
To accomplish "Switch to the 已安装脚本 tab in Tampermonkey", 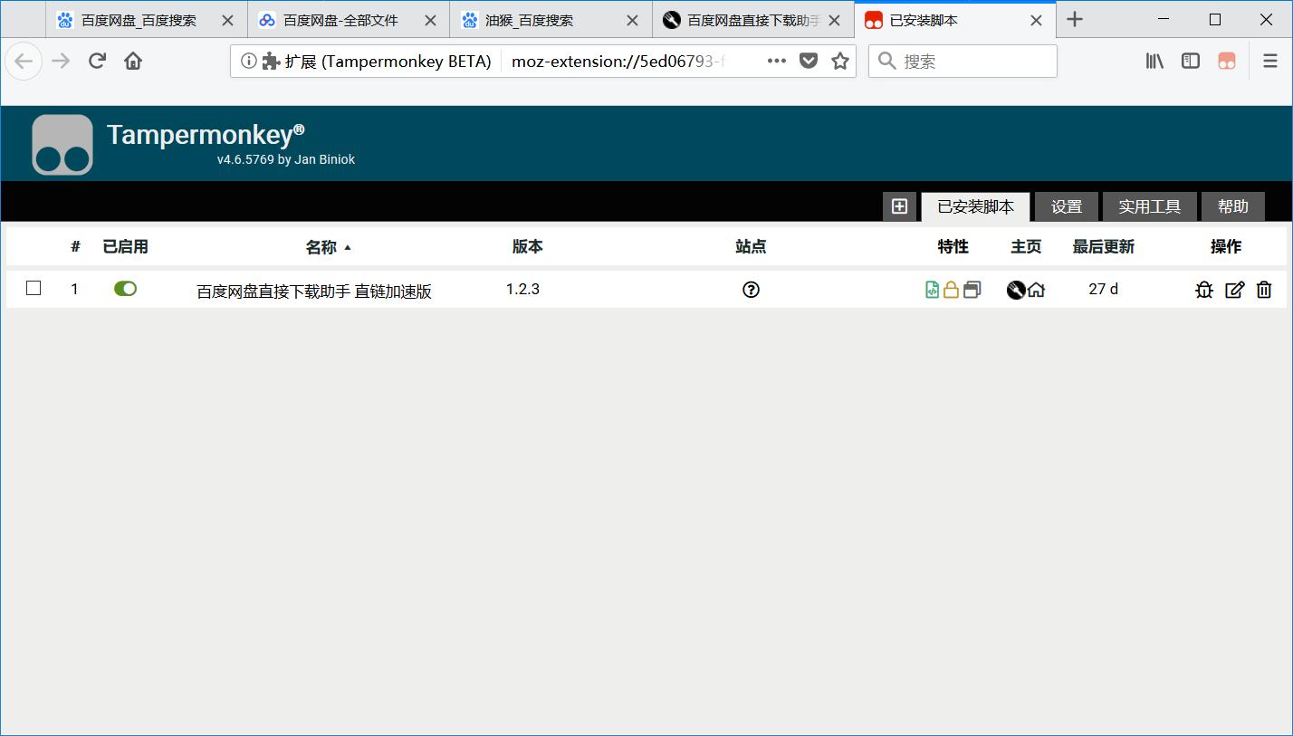I will 975,206.
